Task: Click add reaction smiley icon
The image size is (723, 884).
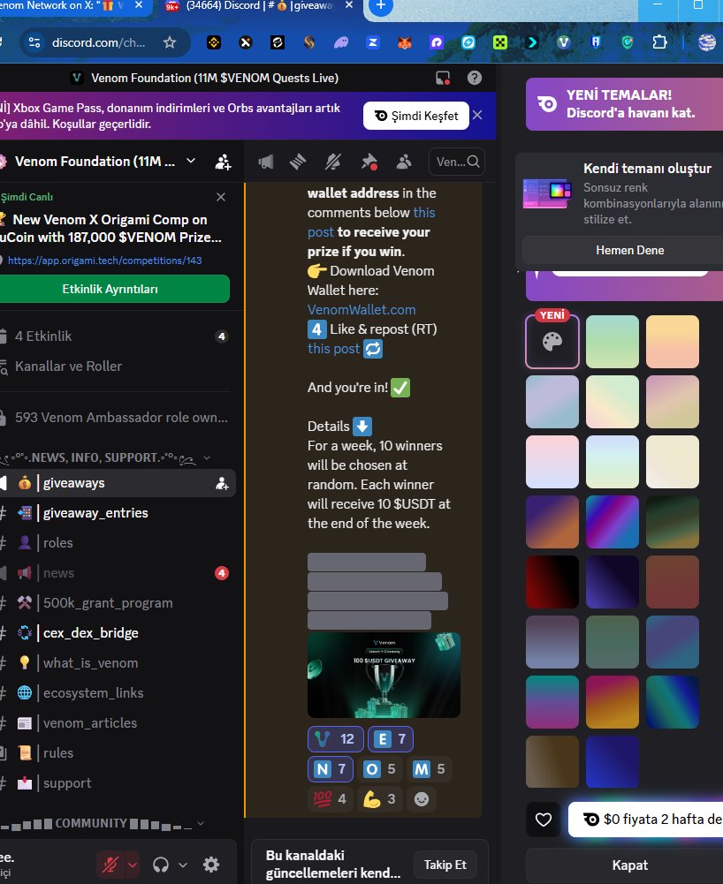Action: click(422, 799)
